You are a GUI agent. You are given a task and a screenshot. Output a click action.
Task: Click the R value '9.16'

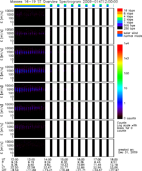point(14,162)
